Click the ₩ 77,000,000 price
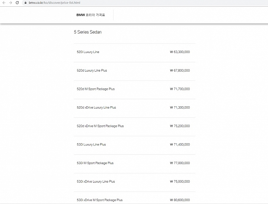This screenshot has height=204, width=268. [180, 163]
